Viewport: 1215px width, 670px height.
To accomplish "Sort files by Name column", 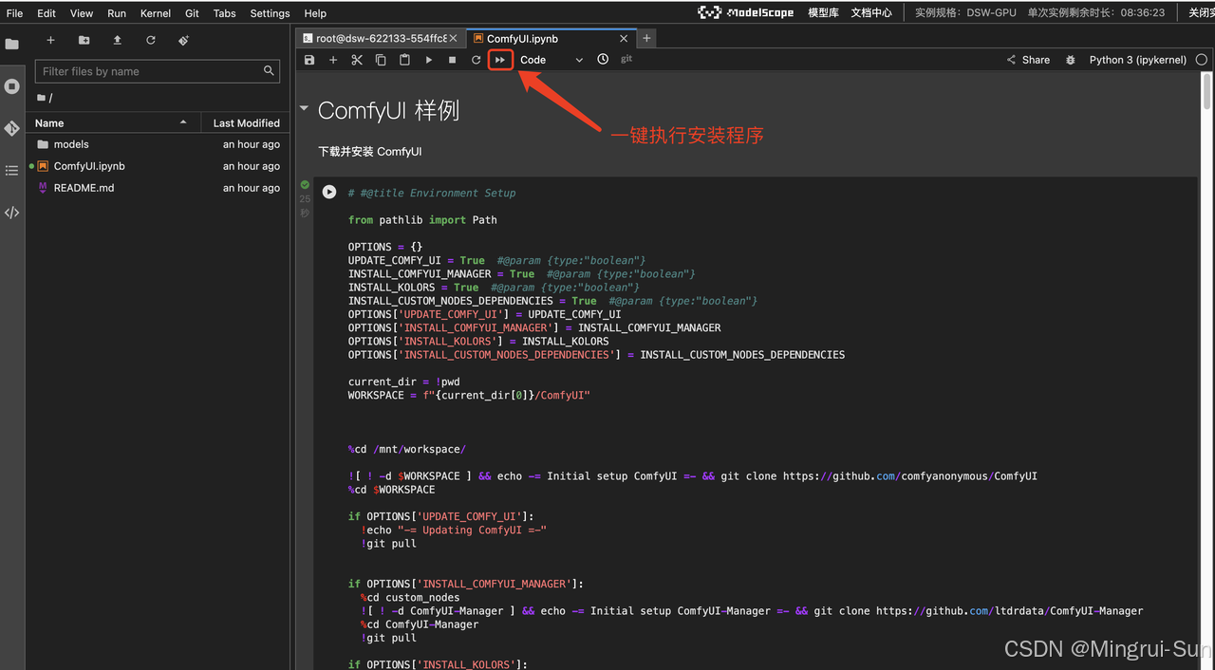I will pos(112,122).
